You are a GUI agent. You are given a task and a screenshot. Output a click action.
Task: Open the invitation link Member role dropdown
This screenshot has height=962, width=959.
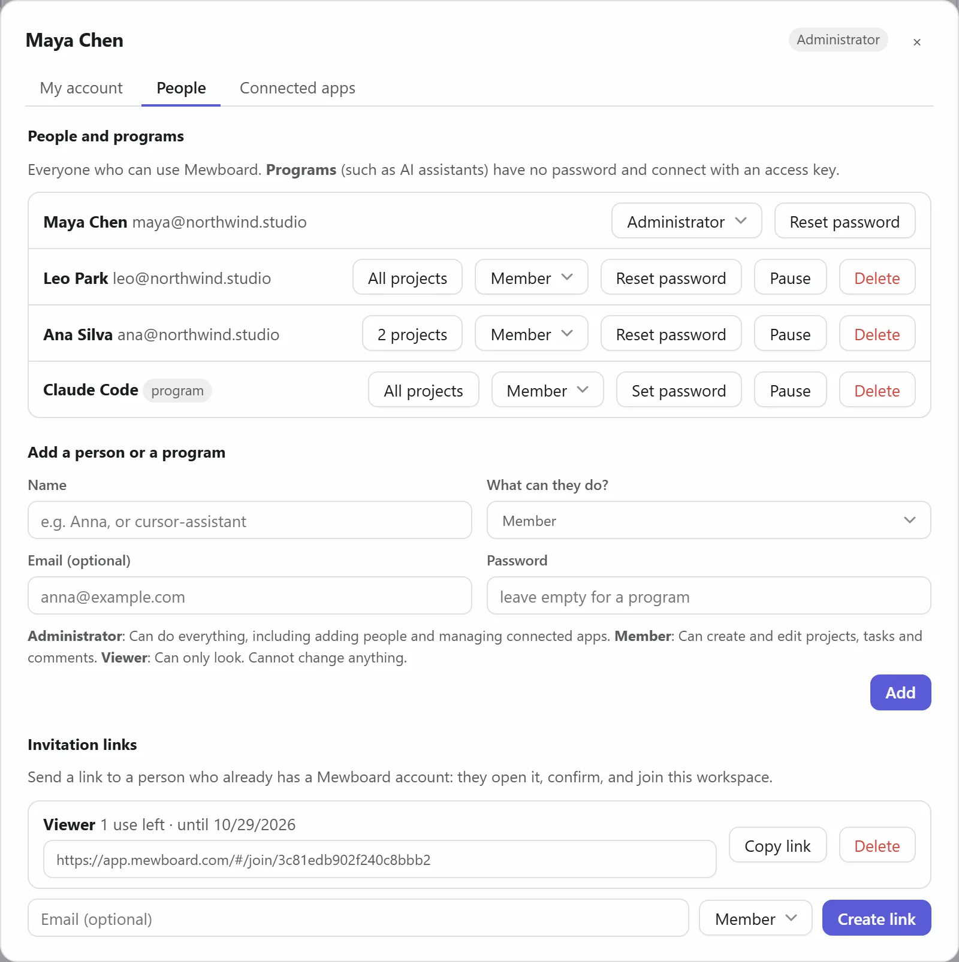click(x=755, y=918)
